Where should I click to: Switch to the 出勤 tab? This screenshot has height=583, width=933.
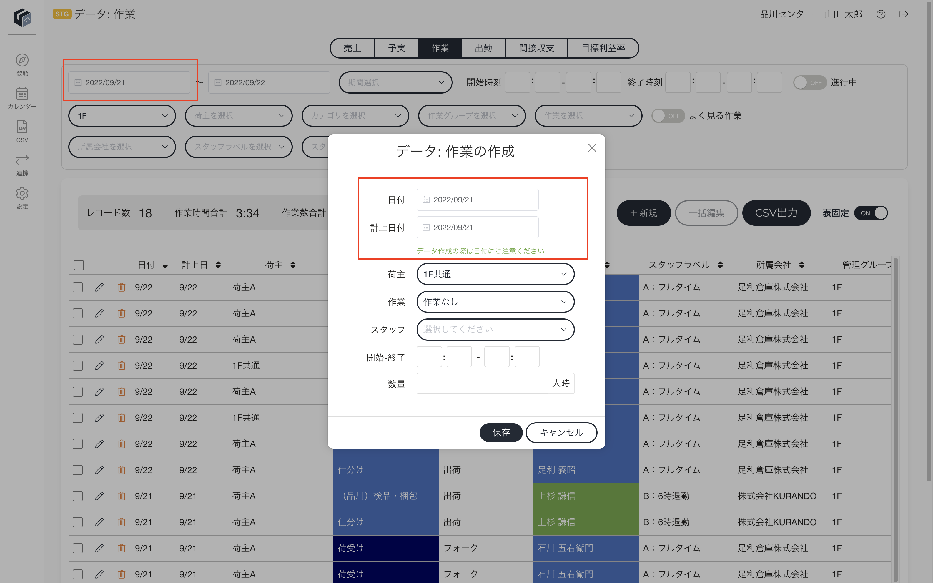483,48
